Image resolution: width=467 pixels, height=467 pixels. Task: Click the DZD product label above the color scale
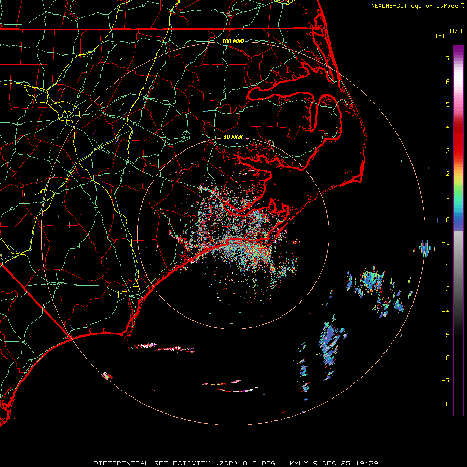(456, 31)
